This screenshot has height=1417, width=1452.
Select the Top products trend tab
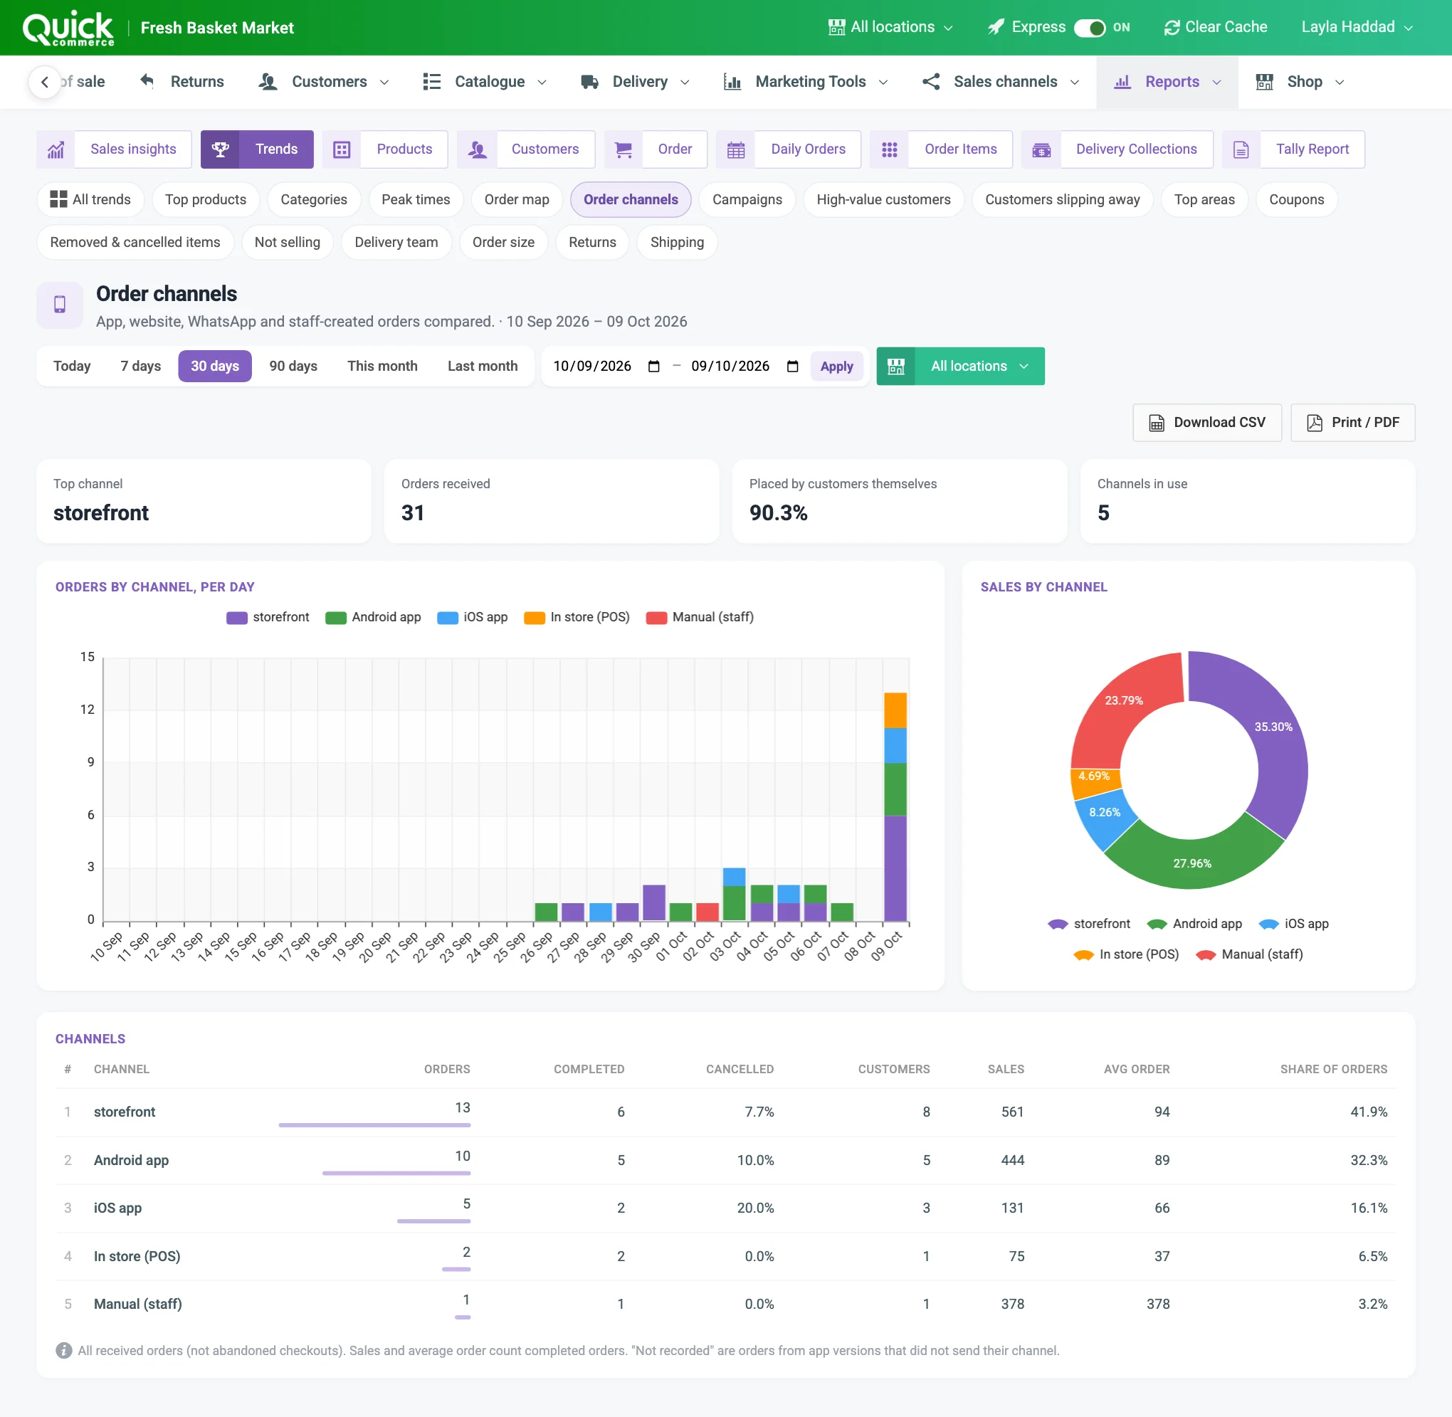click(x=206, y=199)
